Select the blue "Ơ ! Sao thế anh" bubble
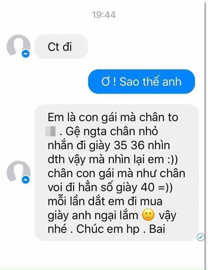Viewport: 208px width, 270px height. click(141, 82)
